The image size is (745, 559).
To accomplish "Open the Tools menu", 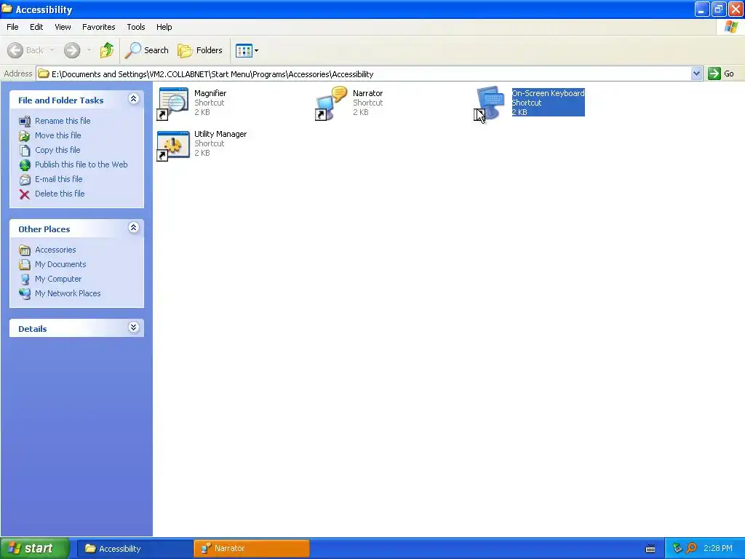I will (136, 27).
